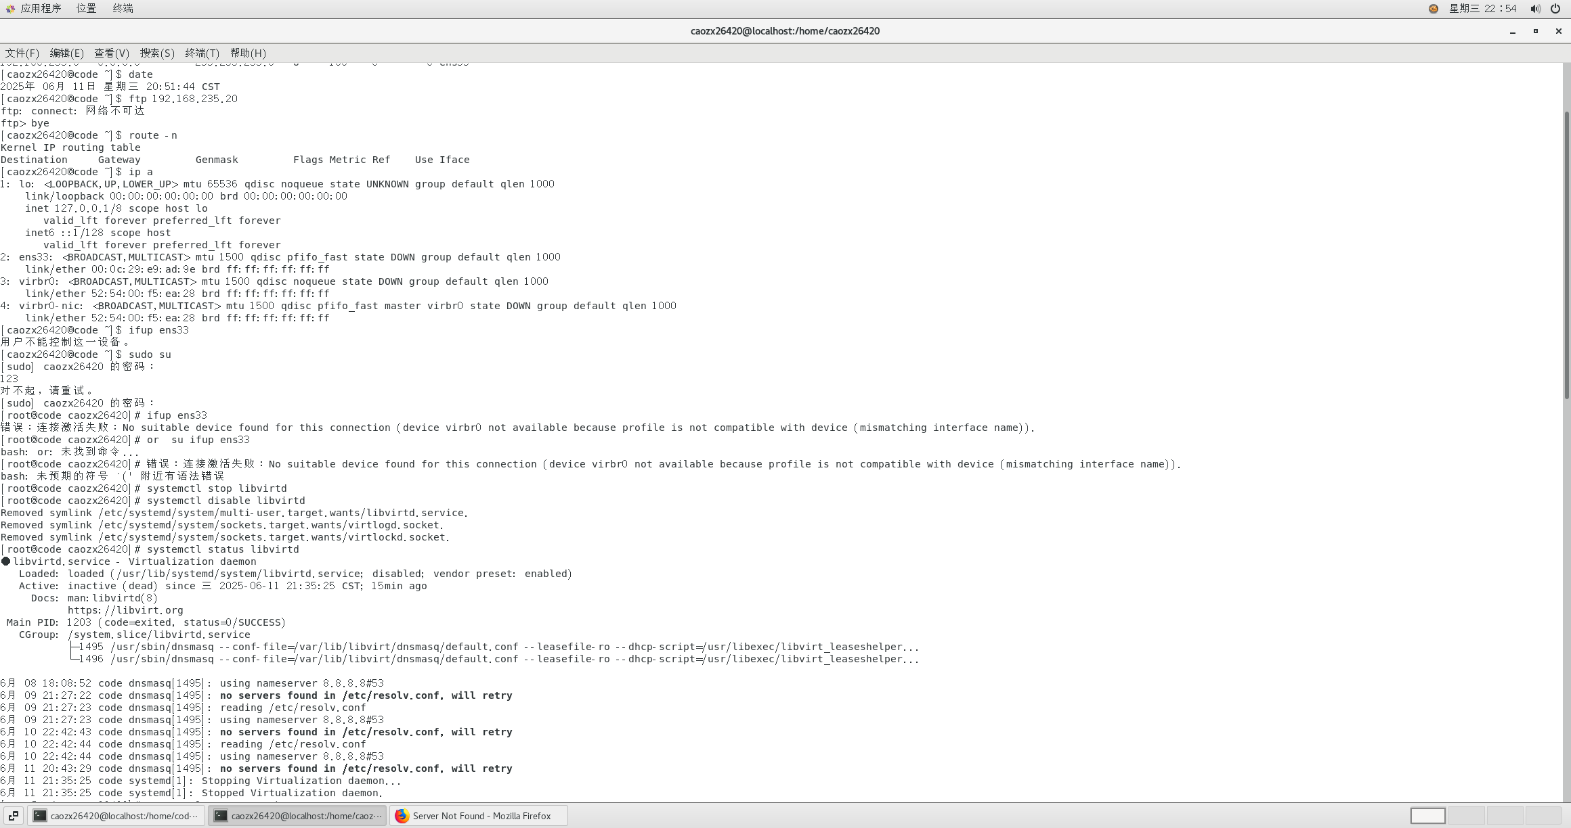Open the 应用程序 applications menu
The image size is (1571, 828).
(34, 9)
